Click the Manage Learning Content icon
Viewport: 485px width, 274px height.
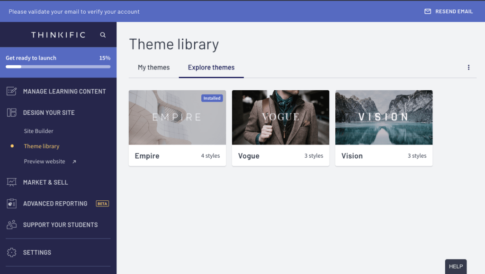[x=11, y=91]
